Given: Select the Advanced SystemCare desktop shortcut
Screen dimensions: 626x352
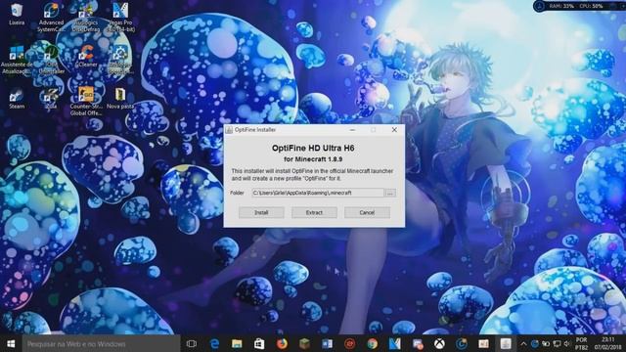Looking at the screenshot, I should (x=51, y=18).
